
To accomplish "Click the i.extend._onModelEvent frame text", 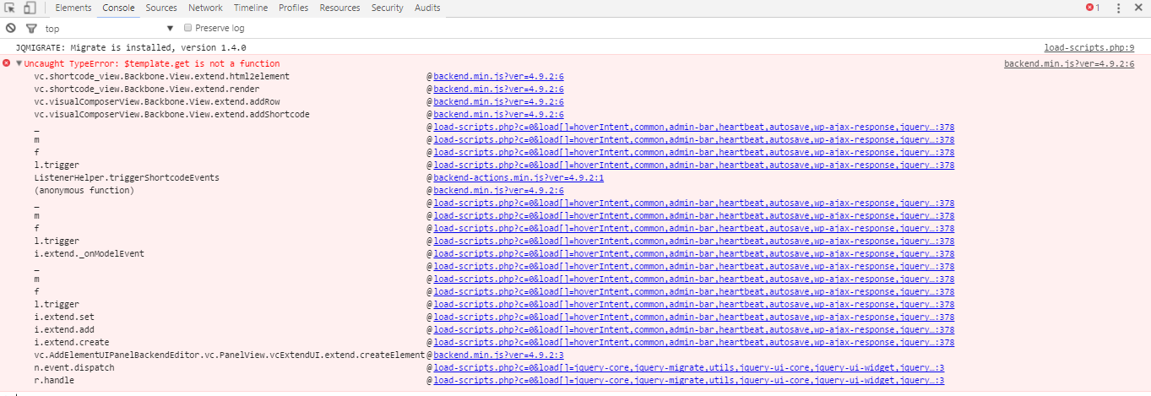I will coord(90,253).
